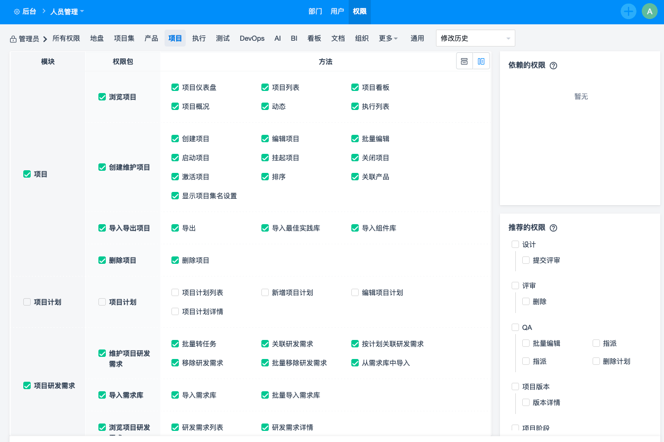Switch to the column layout view icon
This screenshot has height=442, width=664.
[481, 61]
